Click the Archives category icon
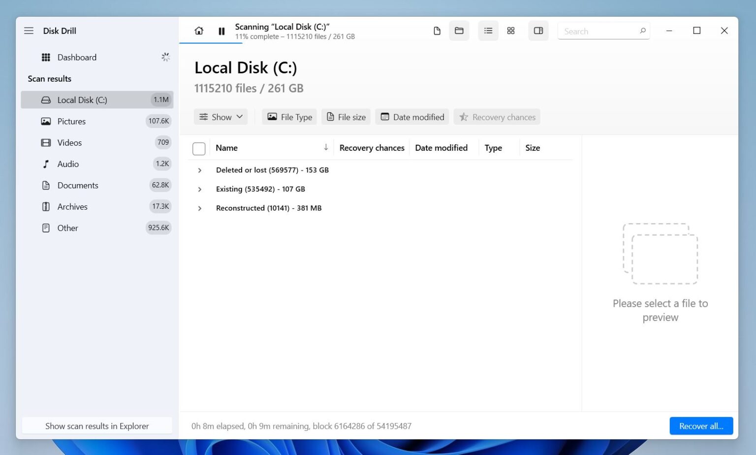Viewport: 756px width, 455px height. [45, 206]
